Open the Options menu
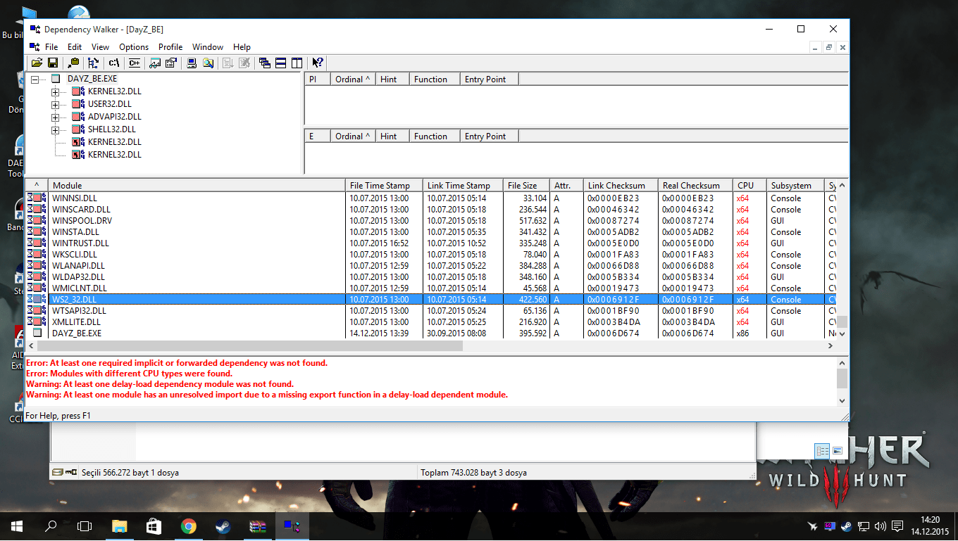 tap(134, 47)
